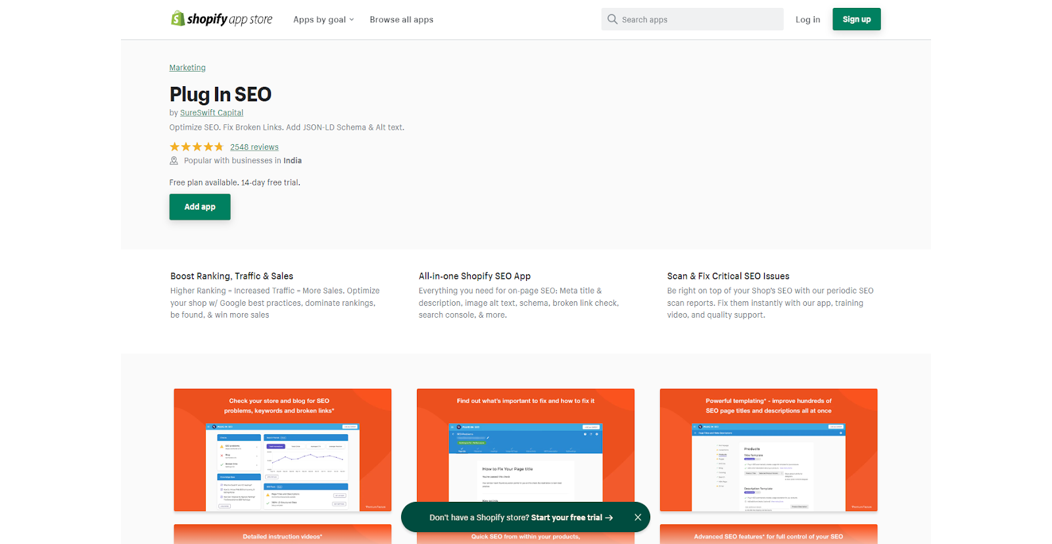Click 'All-in-one Shopify SEO App' heading
This screenshot has height=544, width=1052.
pos(475,276)
